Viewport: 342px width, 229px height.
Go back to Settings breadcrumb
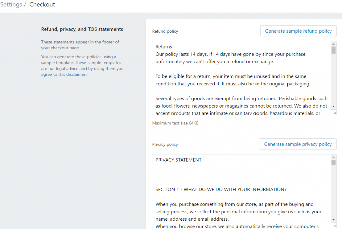(x=11, y=5)
